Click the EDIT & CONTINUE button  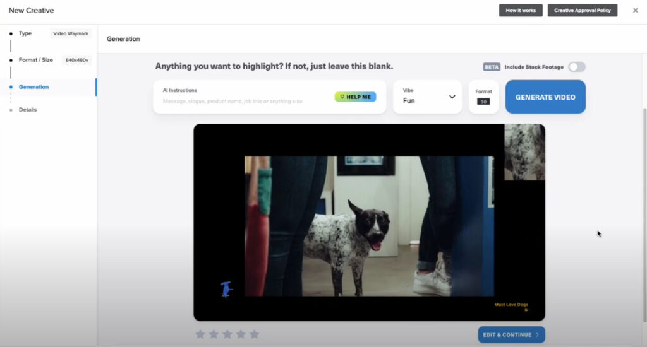click(511, 334)
